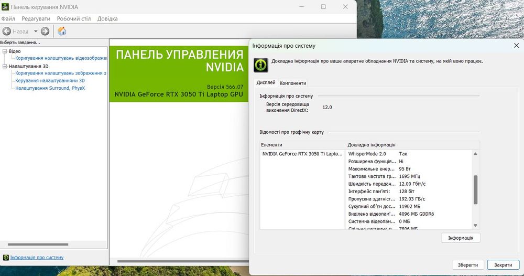The width and height of the screenshot is (524, 276).
Task: Select the Швидкість передач... 12.00 Гбіт/с row
Action: tap(409, 184)
